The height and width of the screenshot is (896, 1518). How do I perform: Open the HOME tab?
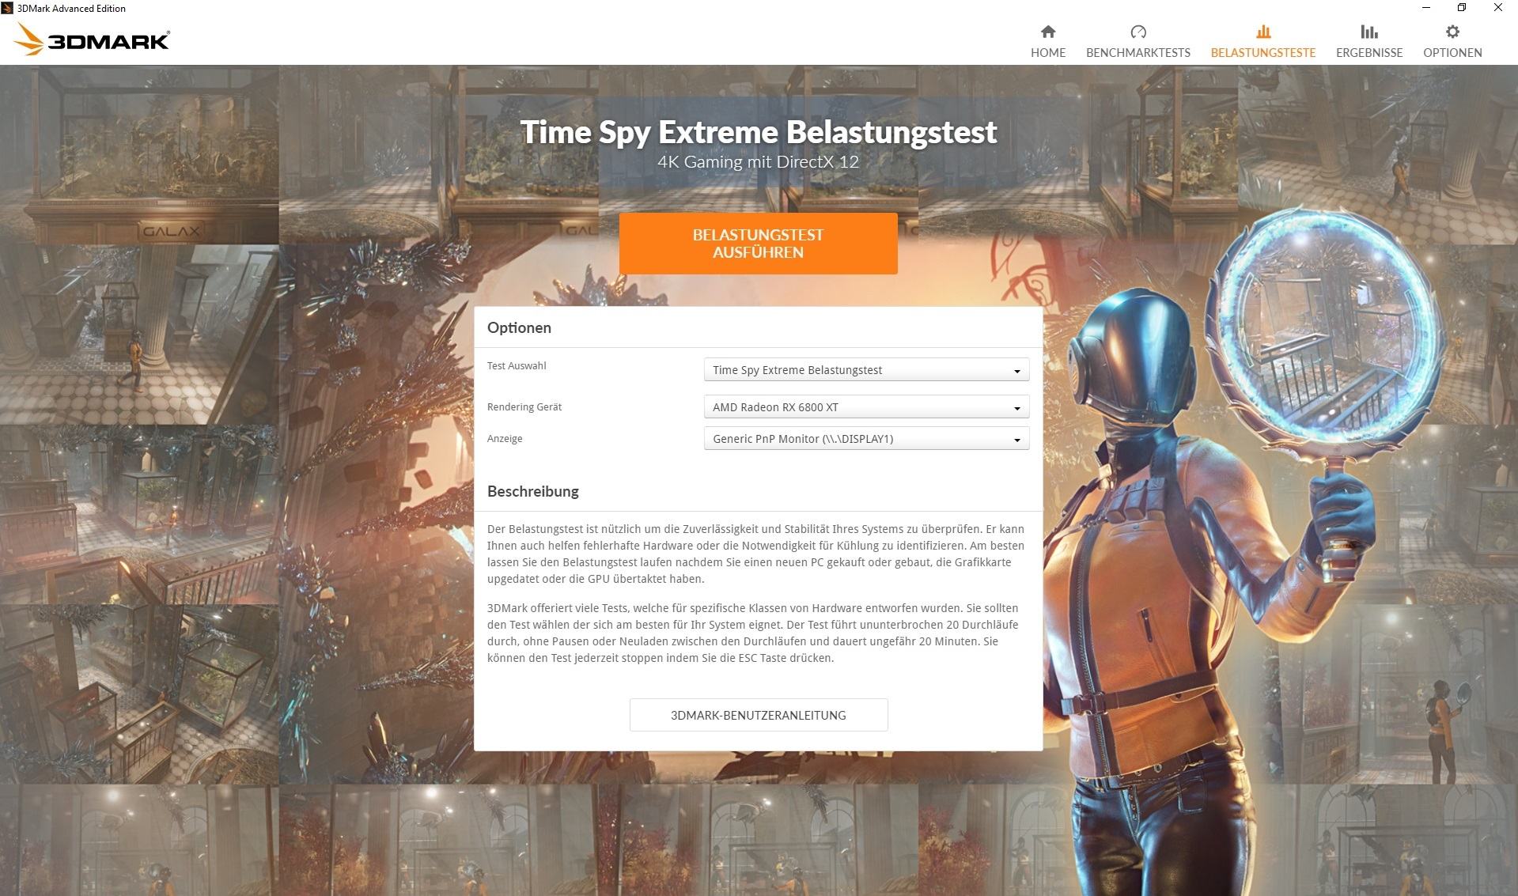(x=1047, y=41)
